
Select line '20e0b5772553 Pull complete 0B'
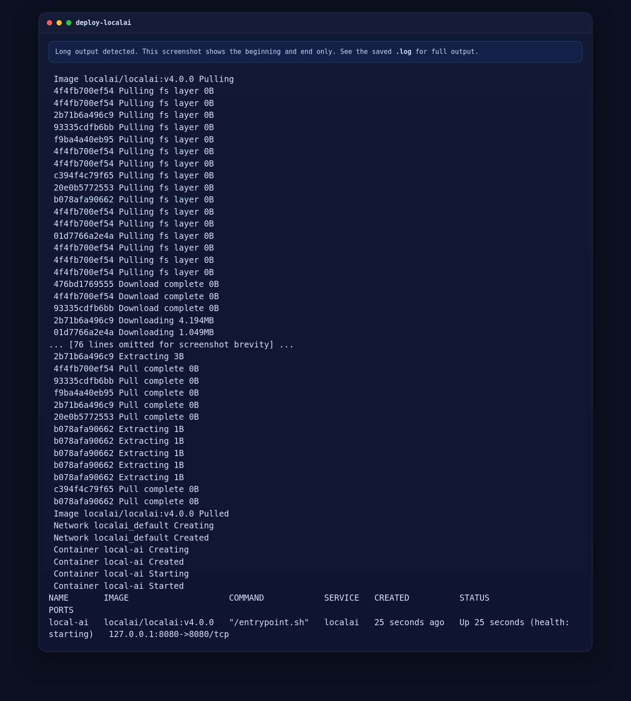[x=126, y=417]
